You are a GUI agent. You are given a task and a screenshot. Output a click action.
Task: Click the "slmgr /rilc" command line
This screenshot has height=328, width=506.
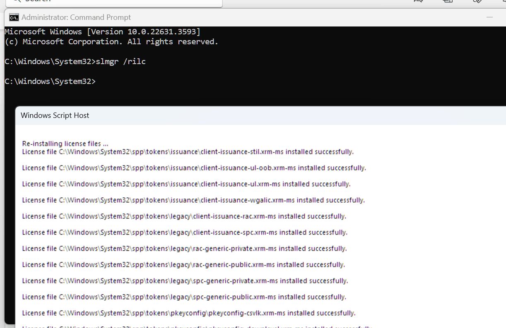(x=75, y=62)
